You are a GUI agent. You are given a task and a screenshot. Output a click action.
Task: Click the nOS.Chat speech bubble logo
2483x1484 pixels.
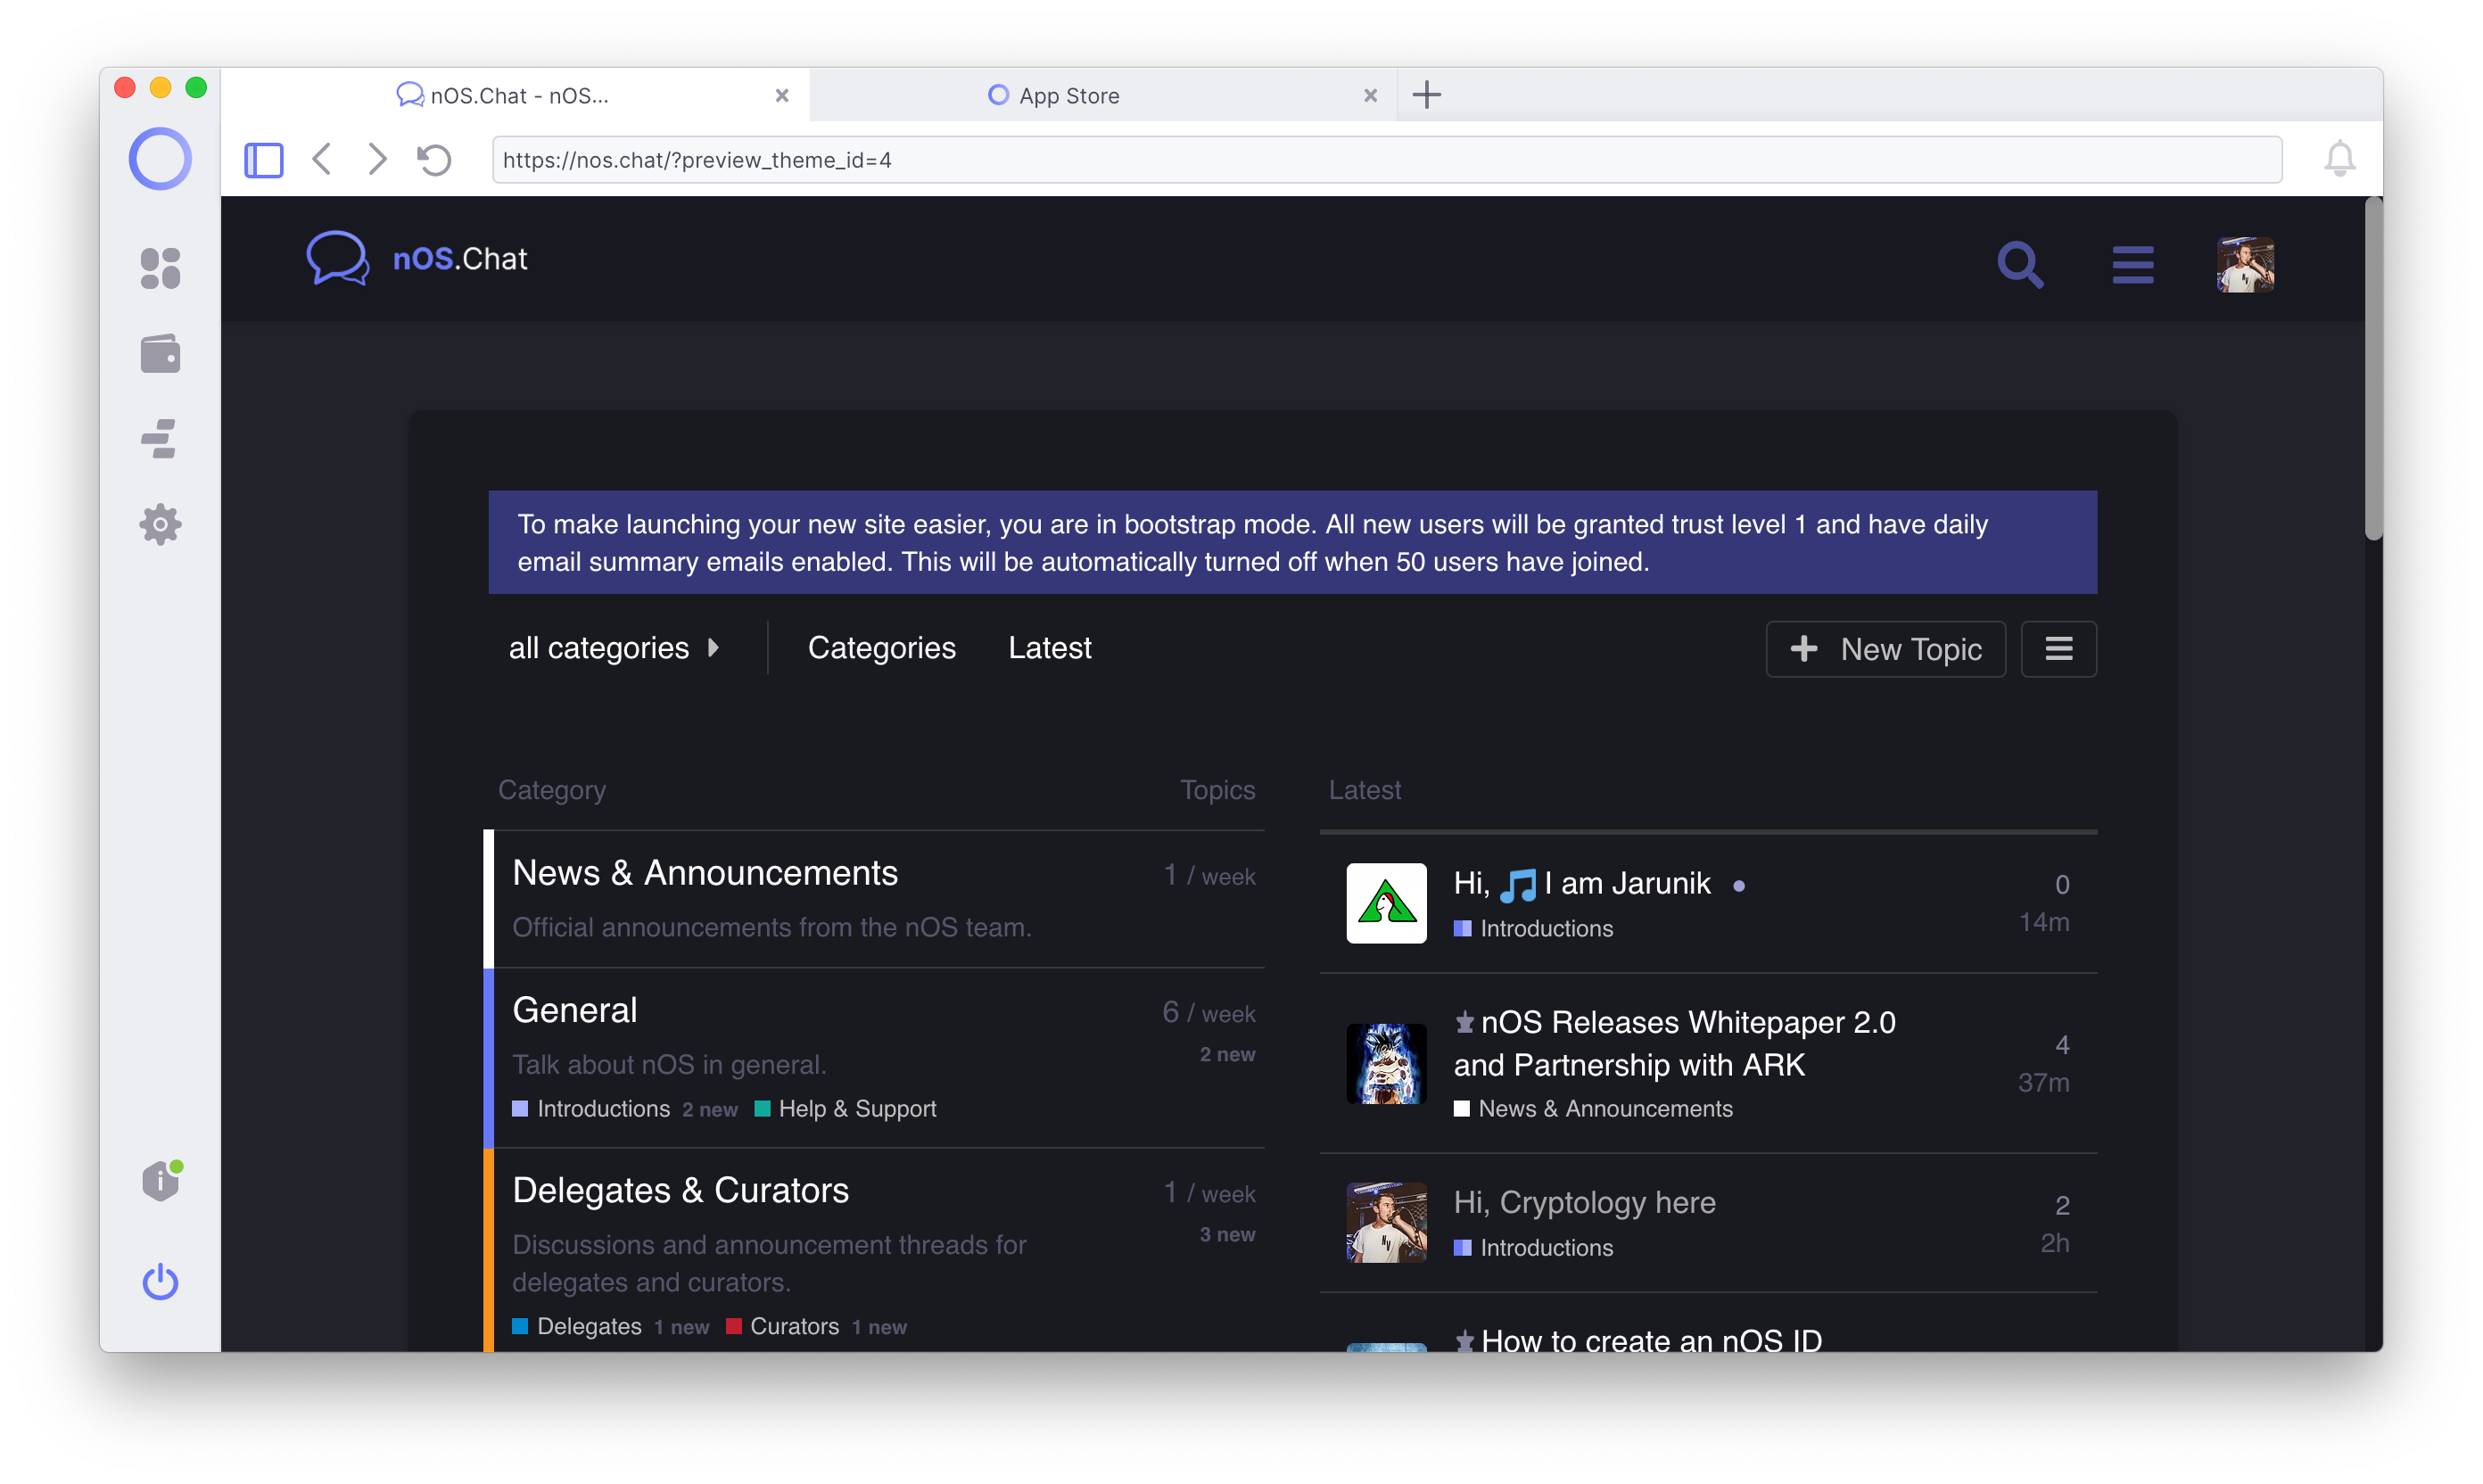click(337, 259)
